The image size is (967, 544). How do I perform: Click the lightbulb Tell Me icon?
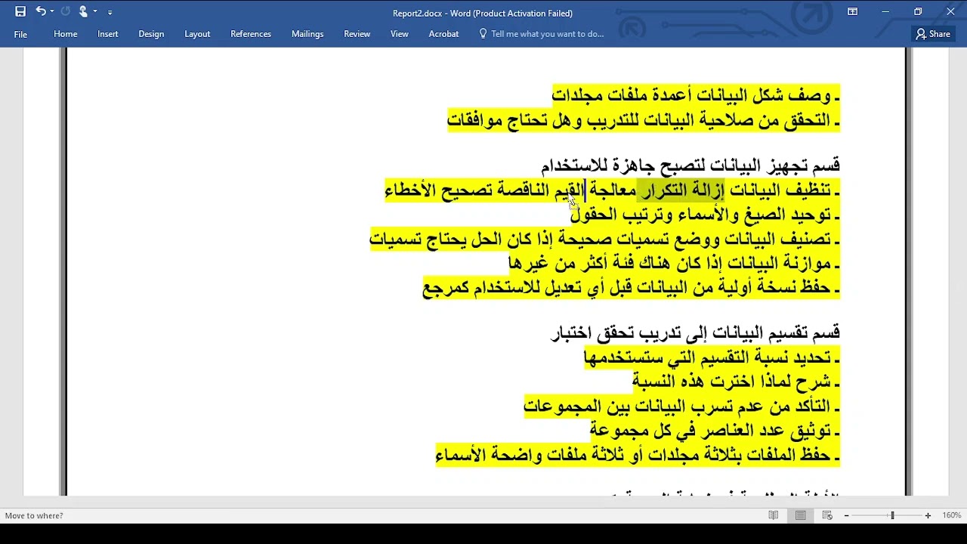483,34
